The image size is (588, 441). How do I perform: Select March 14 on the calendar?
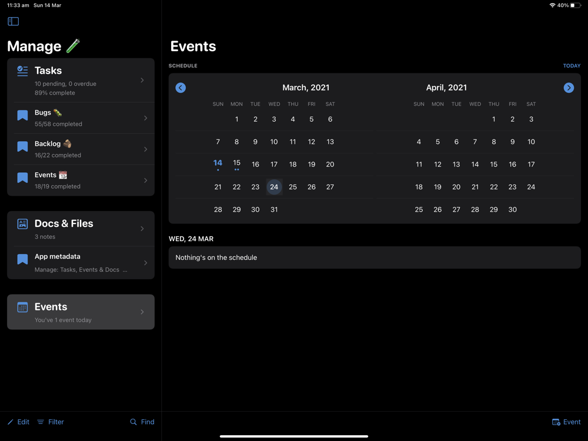(218, 164)
